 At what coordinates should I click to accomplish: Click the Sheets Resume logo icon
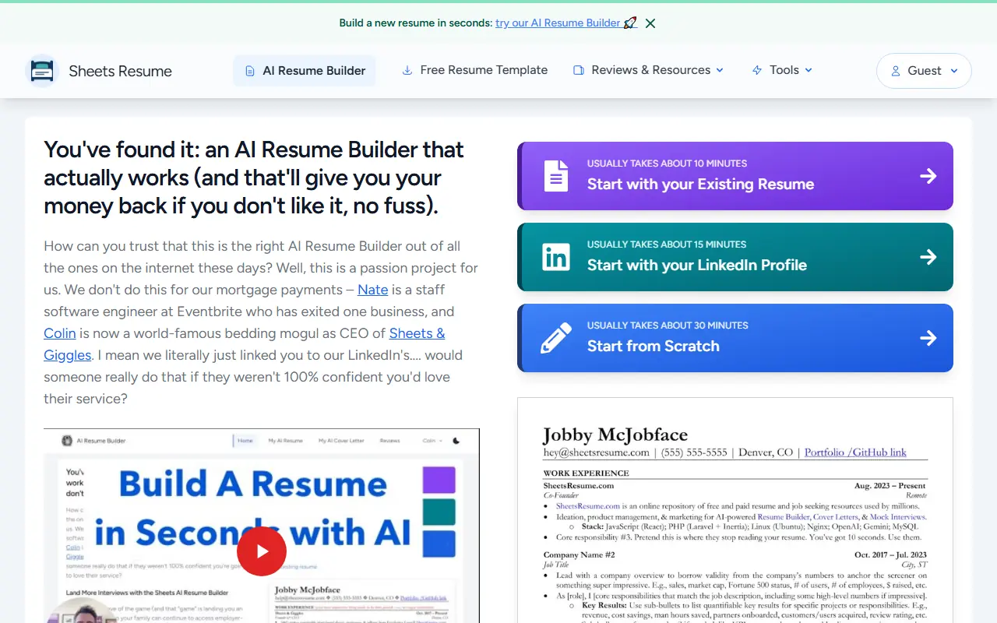[41, 71]
